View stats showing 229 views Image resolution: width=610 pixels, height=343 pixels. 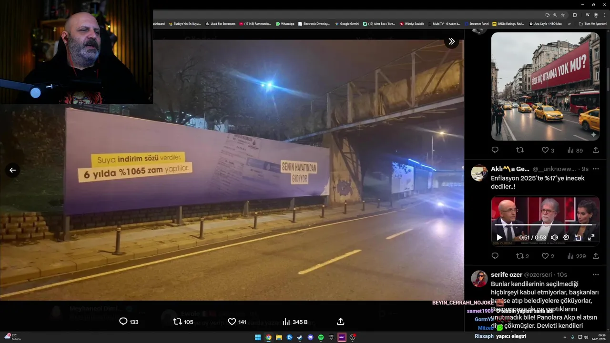(577, 256)
